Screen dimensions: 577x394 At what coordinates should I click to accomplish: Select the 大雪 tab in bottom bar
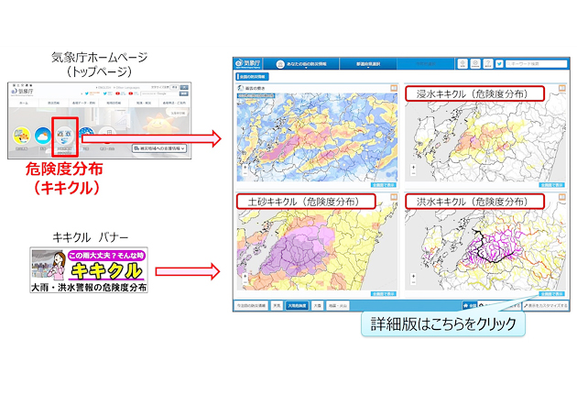(317, 306)
